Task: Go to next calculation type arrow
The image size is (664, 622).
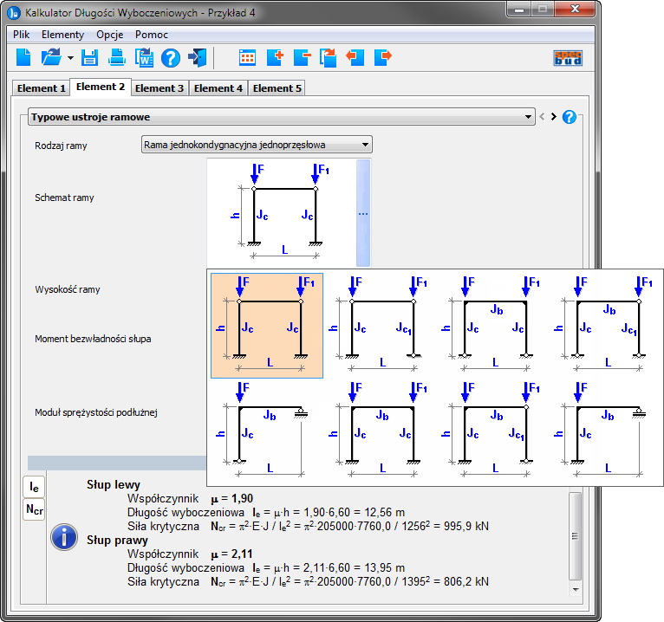Action: pos(553,117)
